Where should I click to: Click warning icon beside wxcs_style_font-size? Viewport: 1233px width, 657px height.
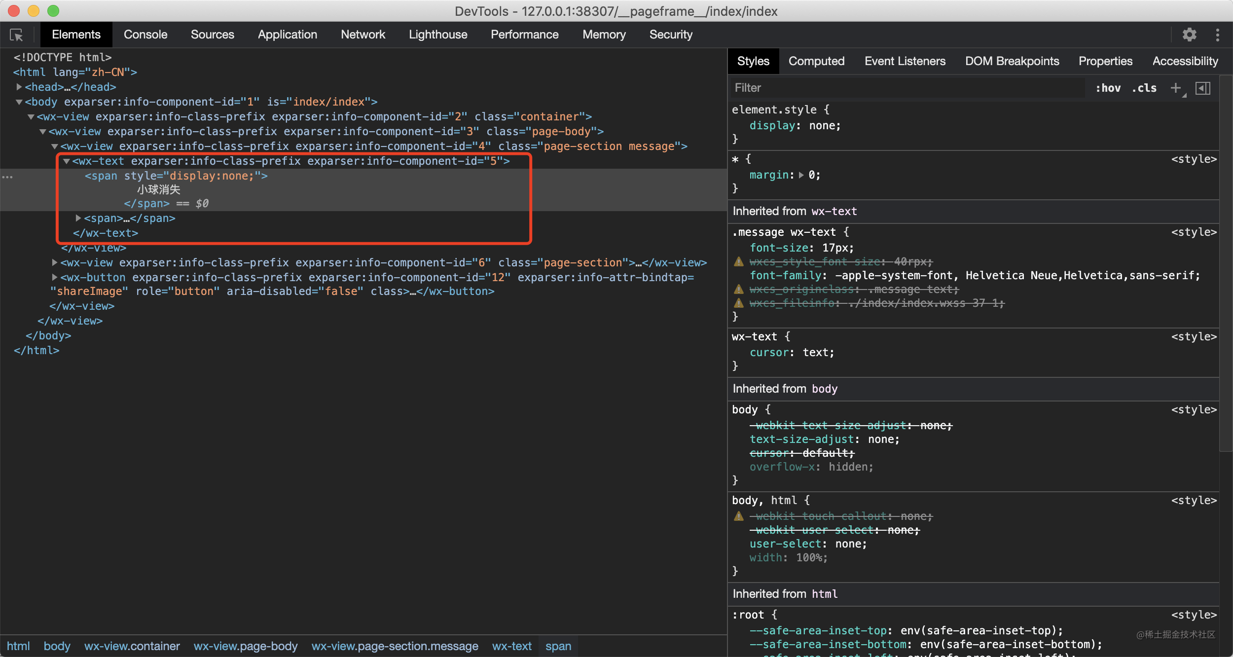[738, 261]
